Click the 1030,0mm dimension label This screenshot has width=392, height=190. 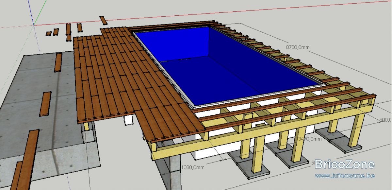pyautogui.click(x=193, y=167)
